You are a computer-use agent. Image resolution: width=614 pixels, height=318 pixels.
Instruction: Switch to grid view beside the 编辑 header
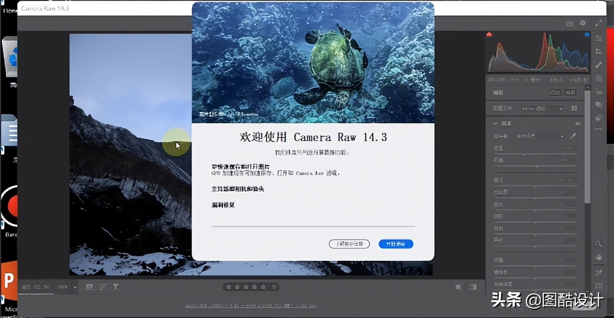pos(571,92)
